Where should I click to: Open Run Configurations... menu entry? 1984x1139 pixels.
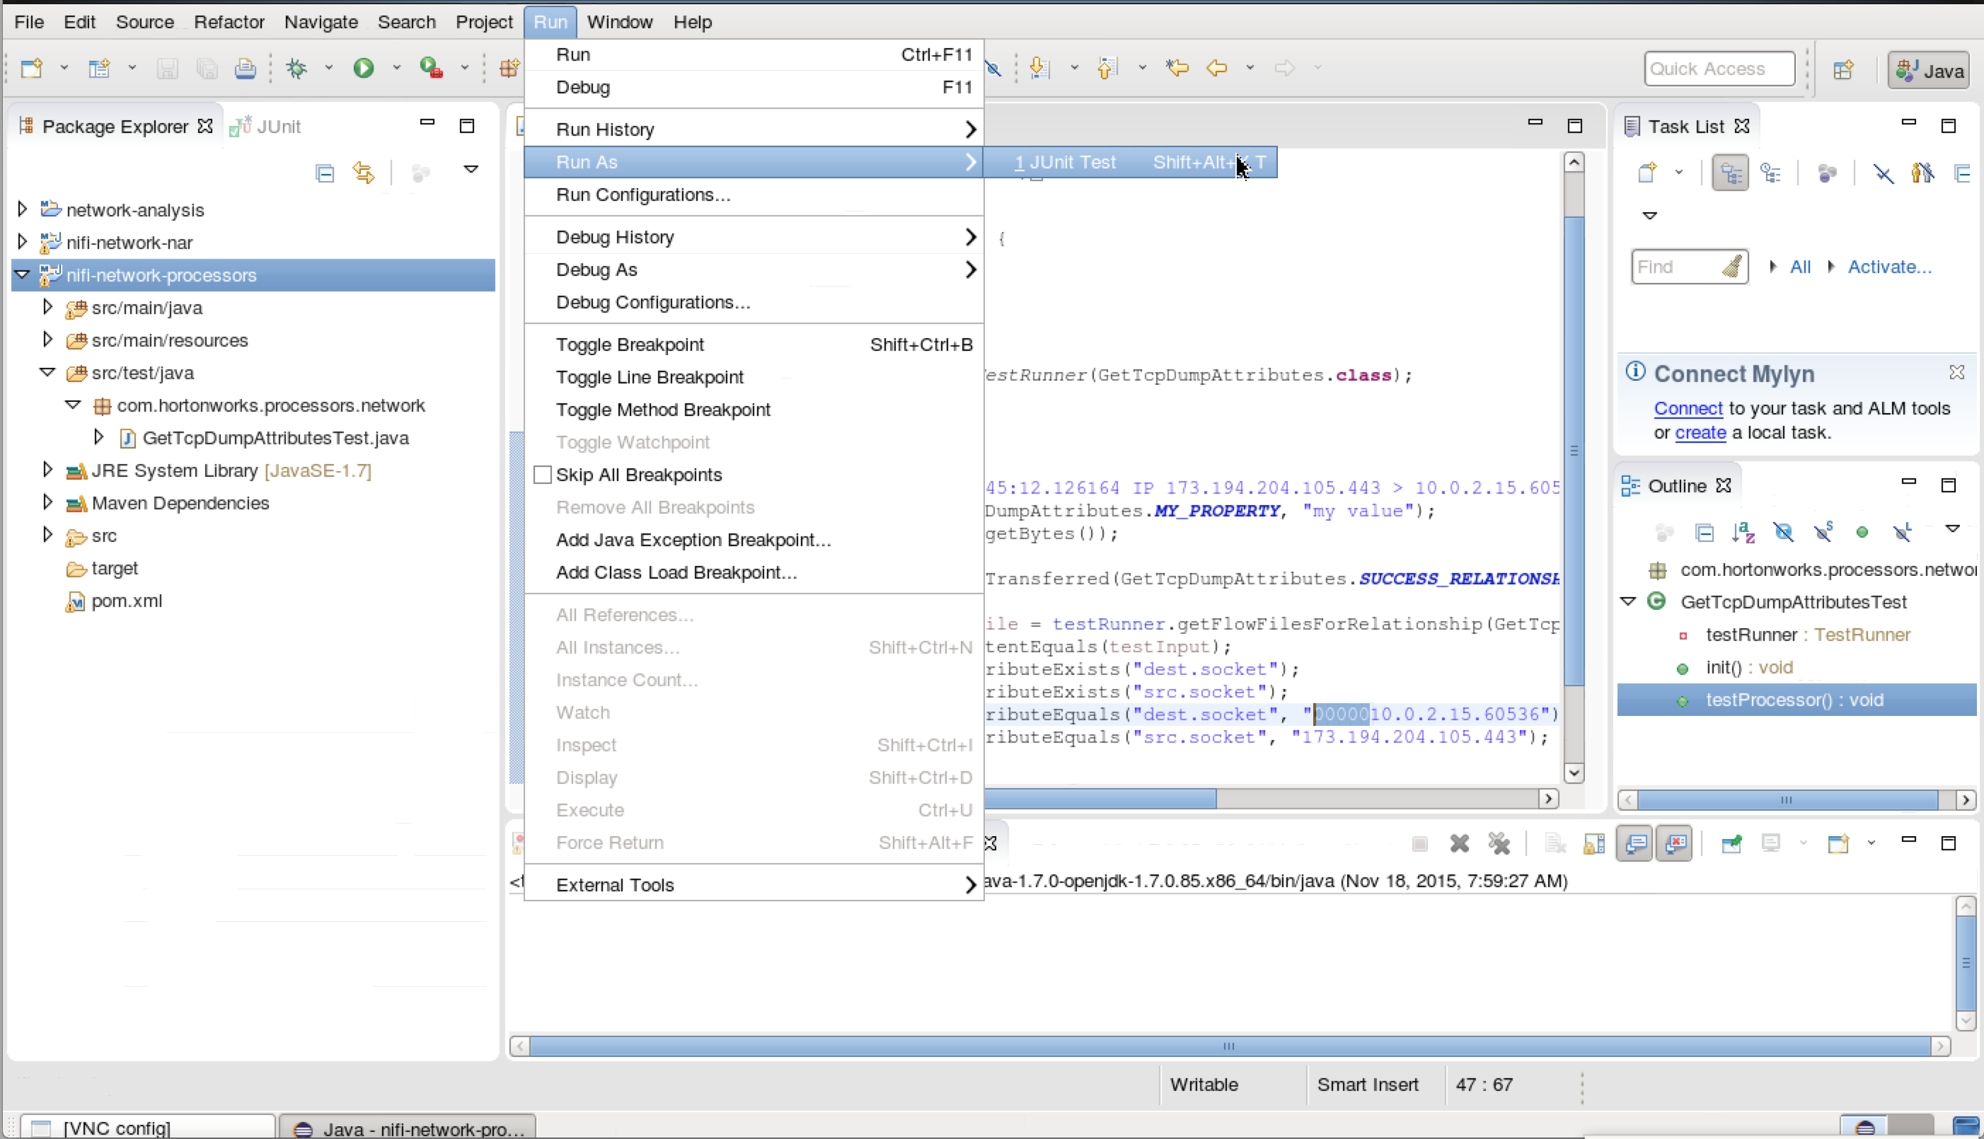(x=642, y=195)
